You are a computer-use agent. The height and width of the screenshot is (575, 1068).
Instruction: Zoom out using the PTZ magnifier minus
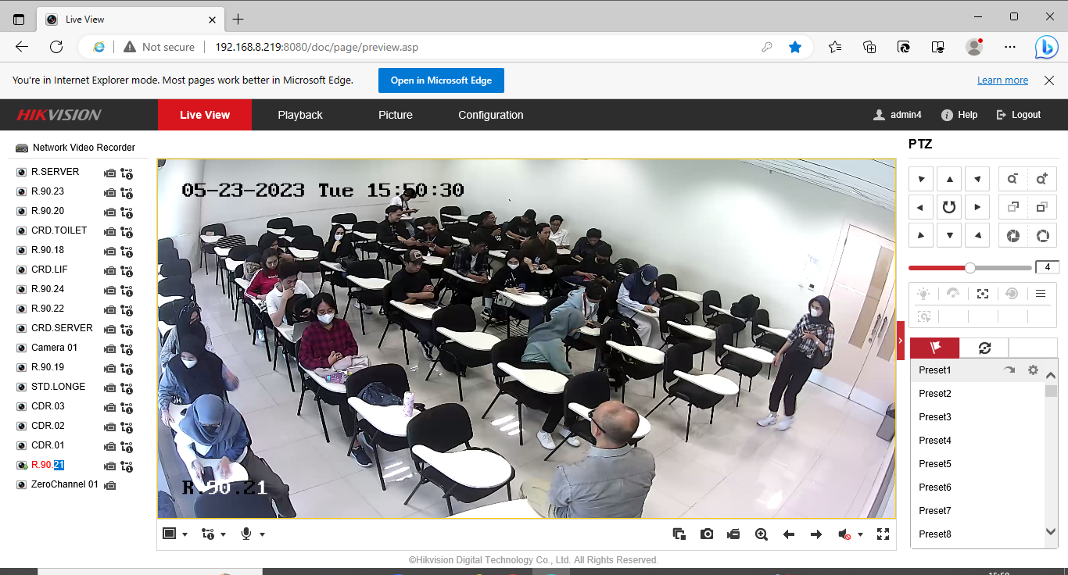[x=1013, y=179]
